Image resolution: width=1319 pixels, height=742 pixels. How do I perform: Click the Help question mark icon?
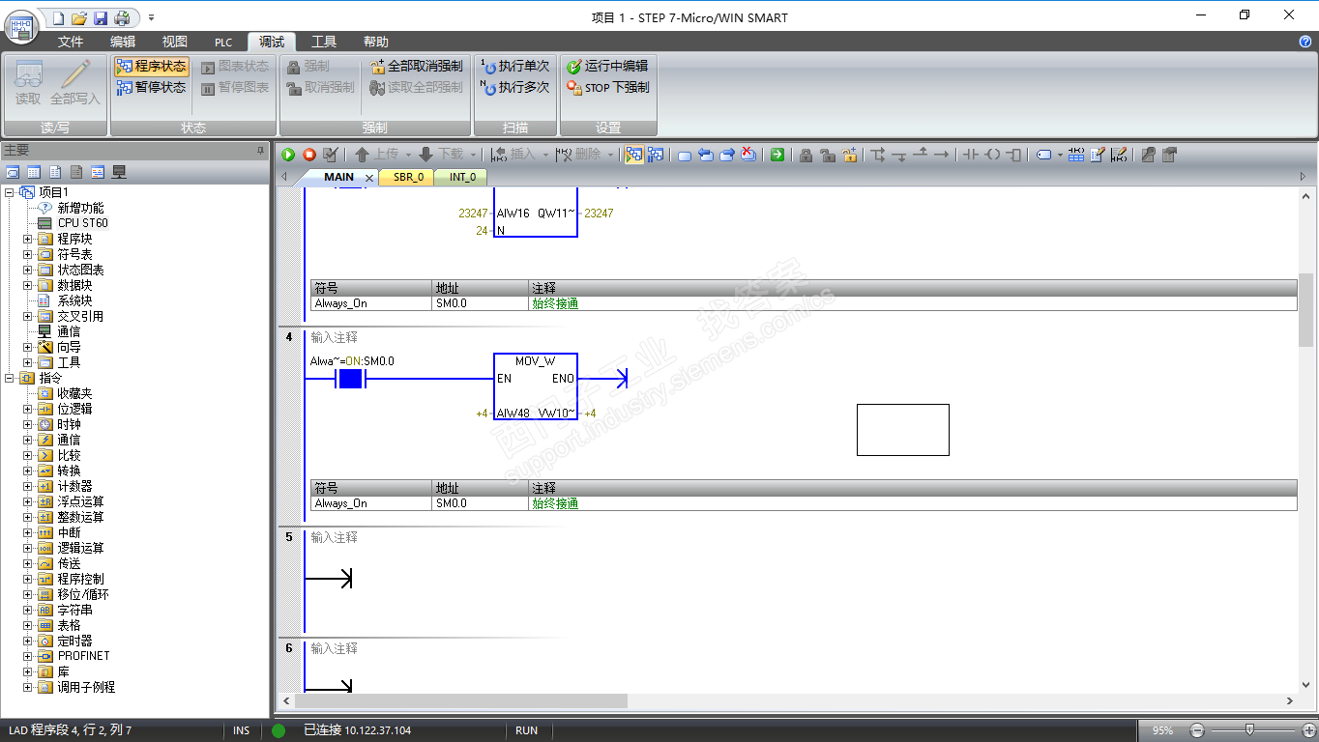point(1305,42)
